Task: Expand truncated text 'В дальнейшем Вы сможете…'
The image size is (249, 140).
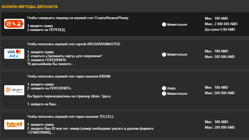Action: [x=51, y=64]
